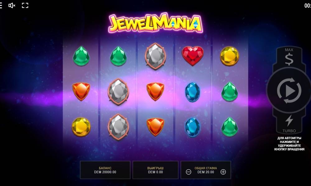Enable TURBO mode with the lightning bolt

289,124
